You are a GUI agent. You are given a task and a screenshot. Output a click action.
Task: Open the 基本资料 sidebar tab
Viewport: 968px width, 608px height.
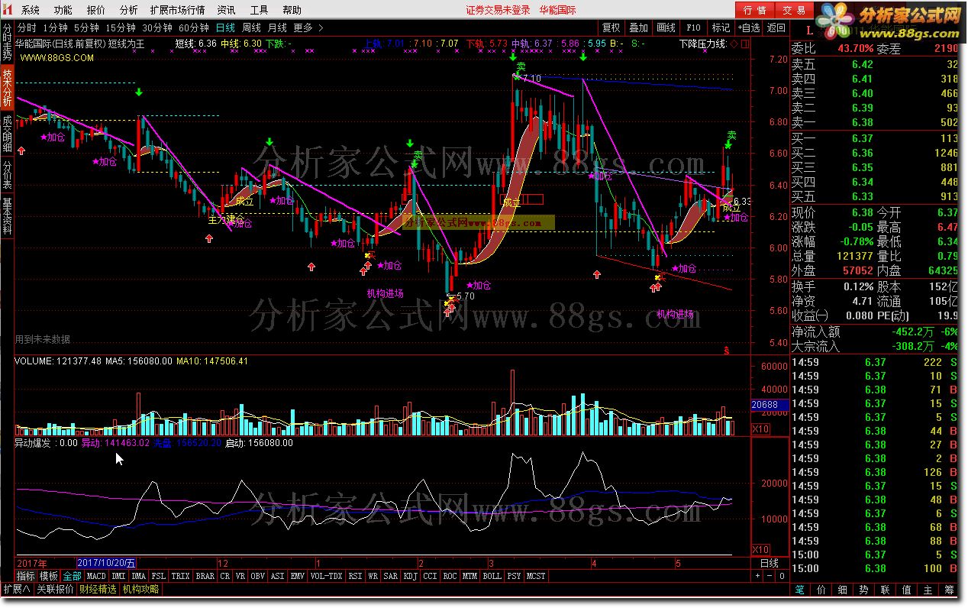click(x=7, y=216)
